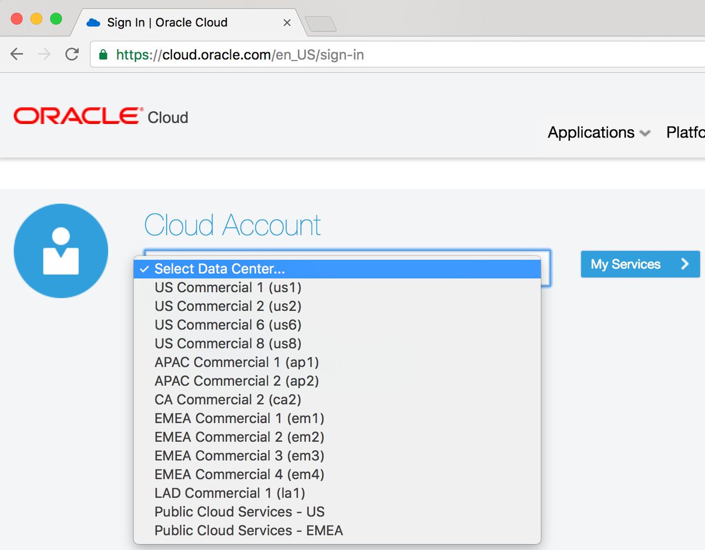The height and width of the screenshot is (550, 705).
Task: Select Public Cloud Services - US
Action: (x=337, y=512)
